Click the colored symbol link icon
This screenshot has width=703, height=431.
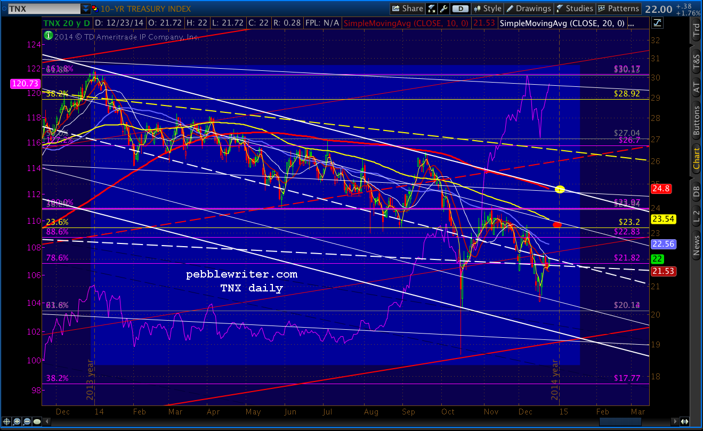coord(95,9)
